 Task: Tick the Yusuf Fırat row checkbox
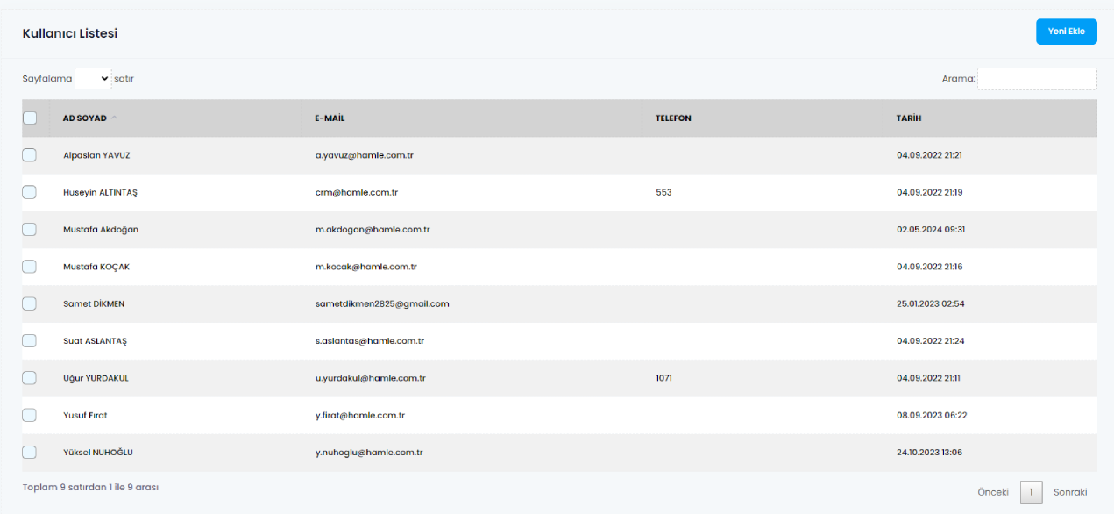pyautogui.click(x=30, y=415)
